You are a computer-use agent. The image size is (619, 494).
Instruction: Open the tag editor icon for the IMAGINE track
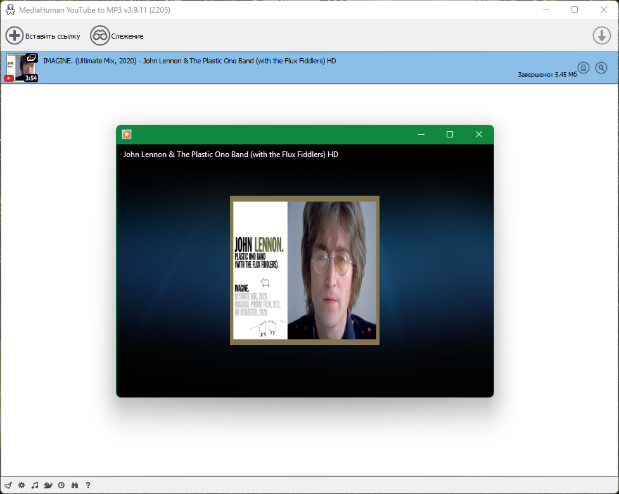click(x=584, y=68)
